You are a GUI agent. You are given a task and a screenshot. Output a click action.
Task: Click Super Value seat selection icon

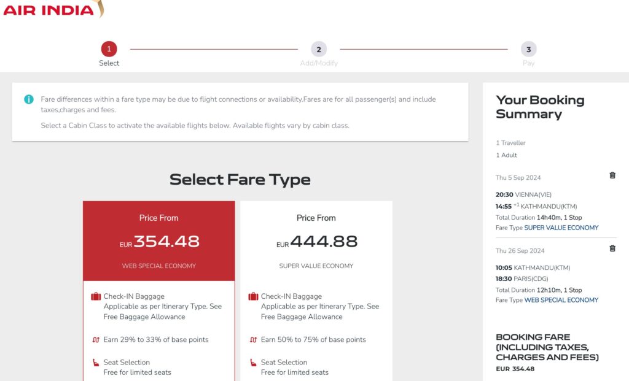click(253, 363)
